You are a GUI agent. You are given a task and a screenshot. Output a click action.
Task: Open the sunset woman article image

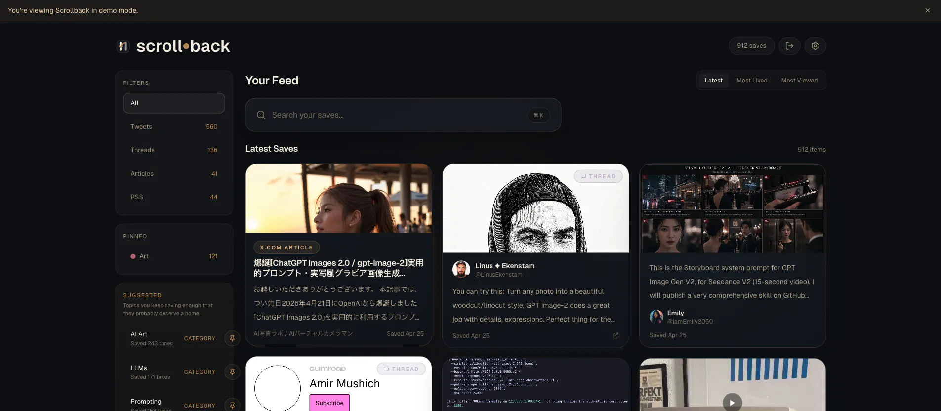point(338,199)
